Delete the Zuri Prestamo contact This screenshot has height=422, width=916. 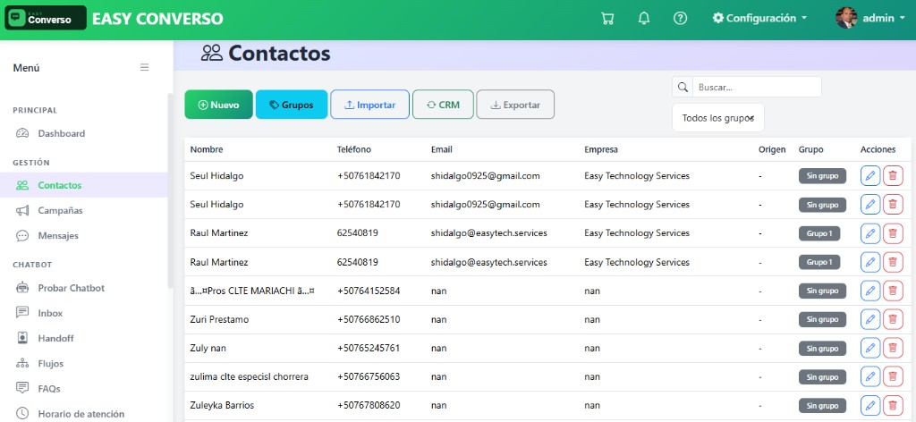coord(893,319)
